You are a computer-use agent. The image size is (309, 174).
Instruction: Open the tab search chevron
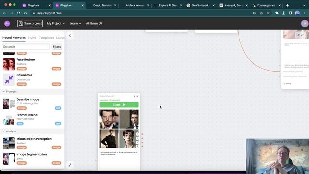click(x=304, y=5)
